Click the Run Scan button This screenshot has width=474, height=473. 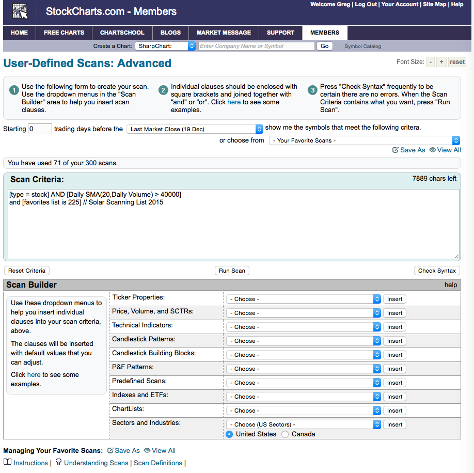pyautogui.click(x=232, y=271)
